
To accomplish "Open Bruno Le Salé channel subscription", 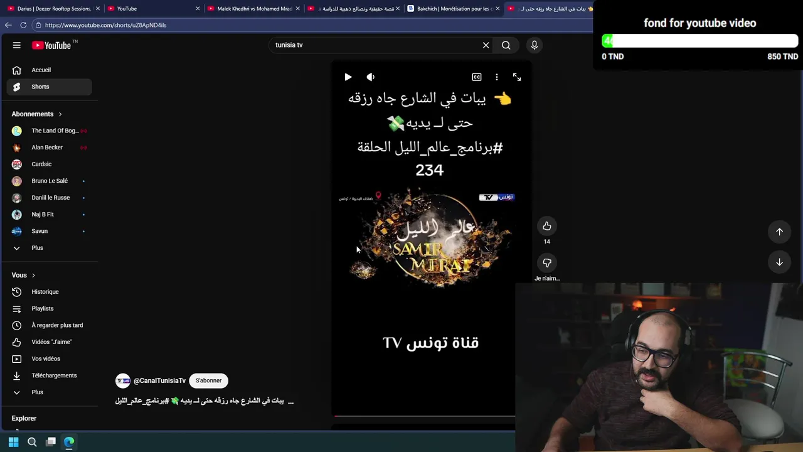I will pyautogui.click(x=49, y=181).
